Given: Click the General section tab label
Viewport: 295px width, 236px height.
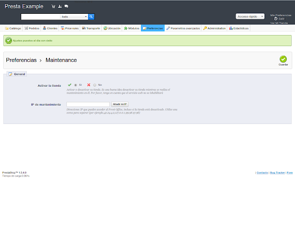Looking at the screenshot, I should click(x=19, y=74).
